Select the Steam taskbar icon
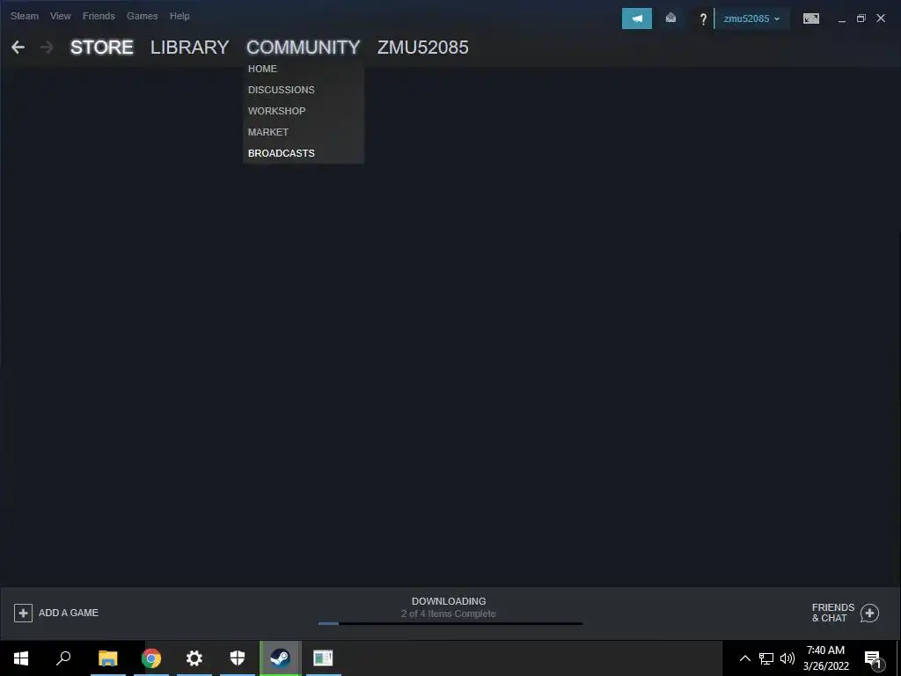The width and height of the screenshot is (901, 676). click(x=281, y=658)
